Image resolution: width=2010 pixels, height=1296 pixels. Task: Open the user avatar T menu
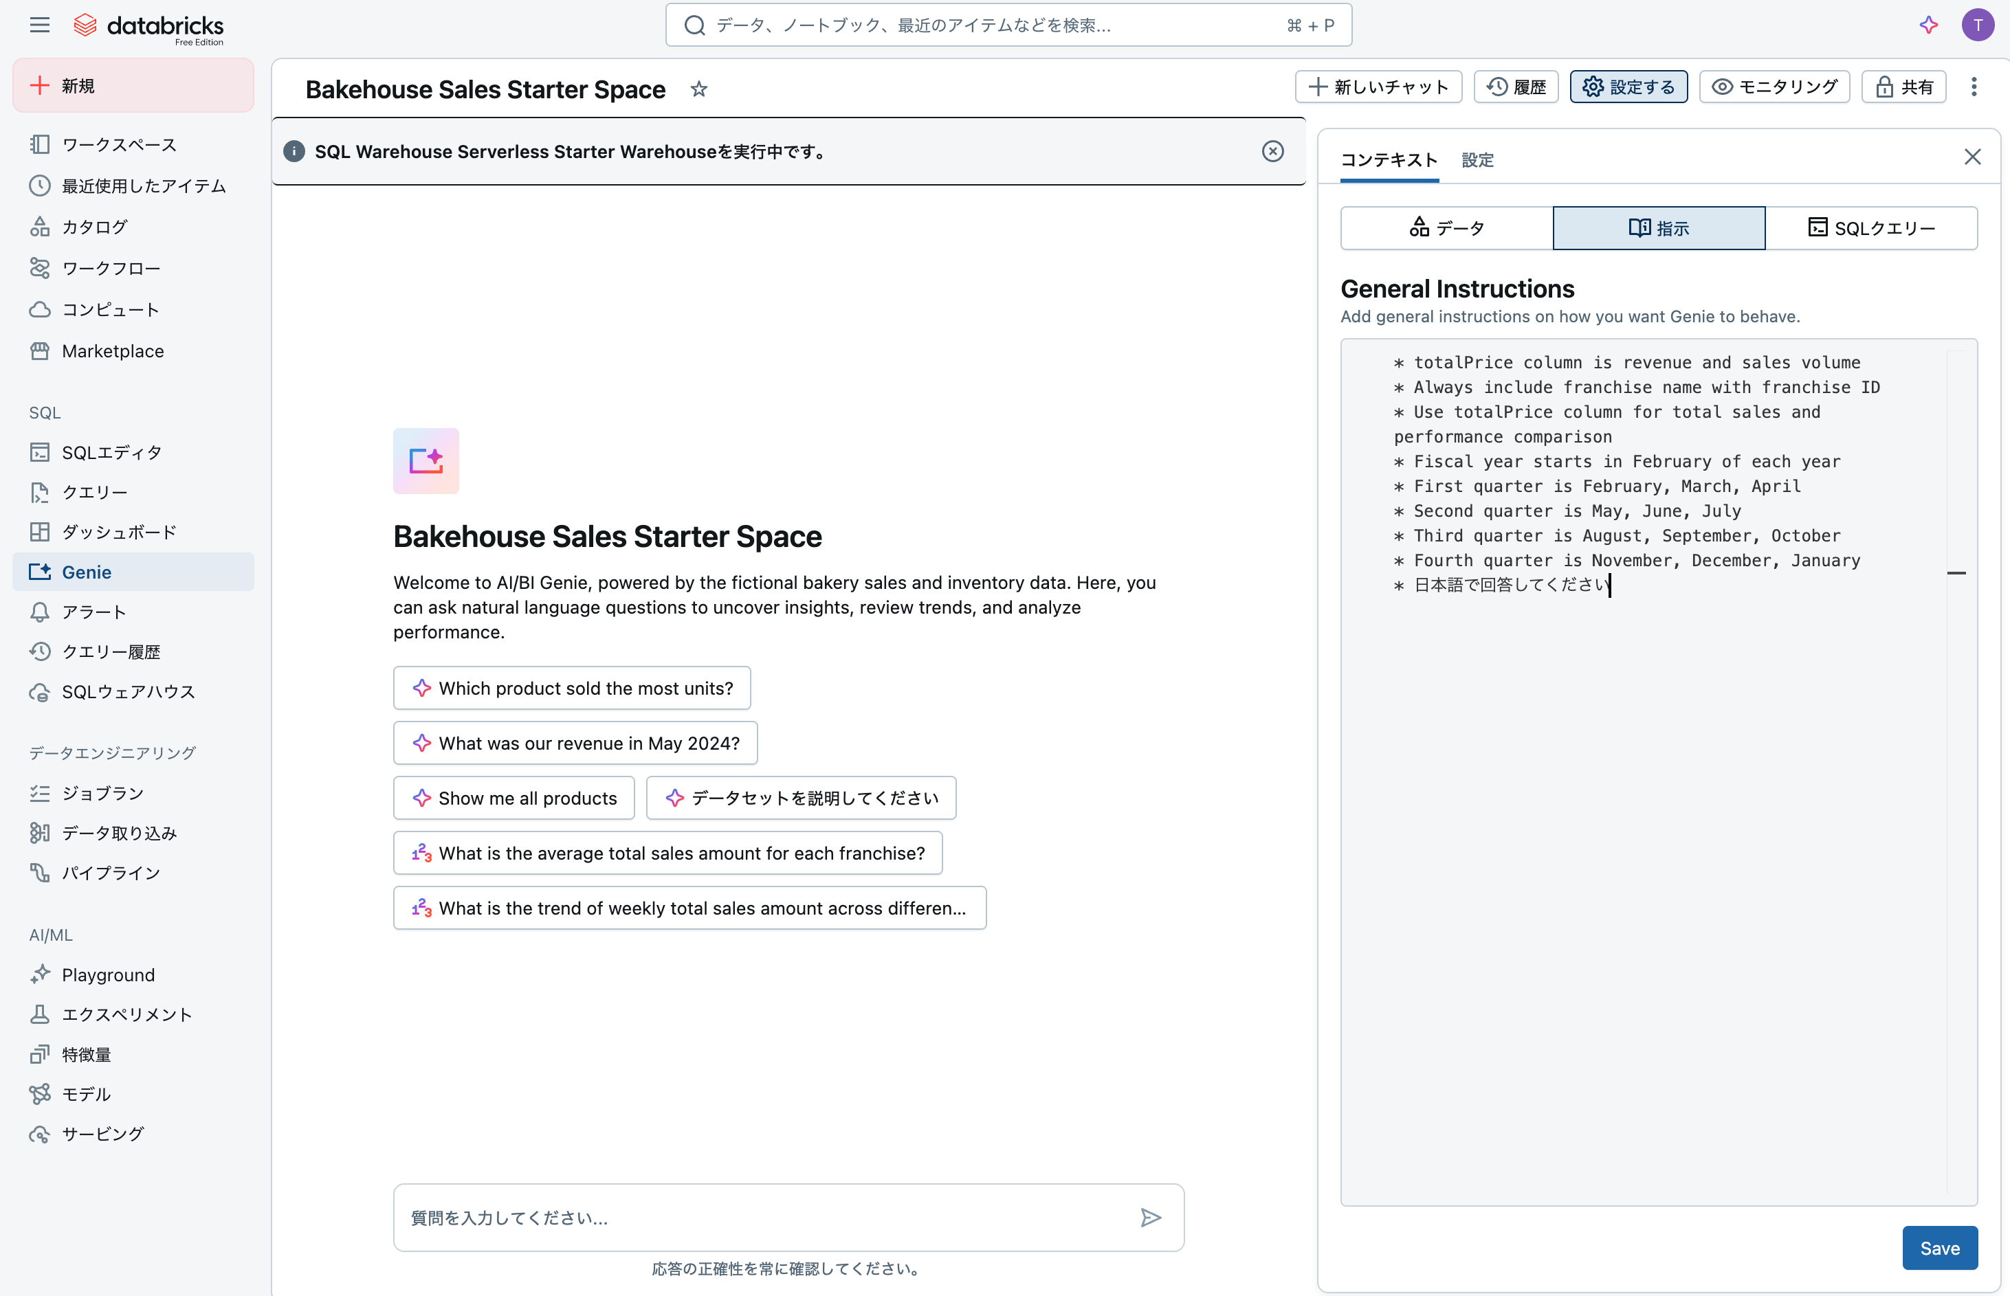pos(1977,25)
